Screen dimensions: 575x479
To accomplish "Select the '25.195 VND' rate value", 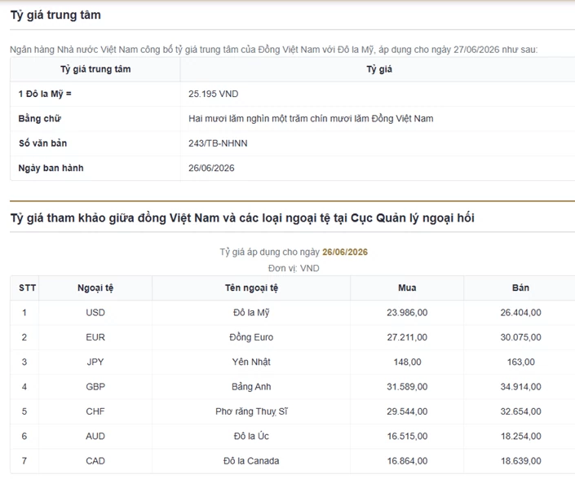I will 214,94.
